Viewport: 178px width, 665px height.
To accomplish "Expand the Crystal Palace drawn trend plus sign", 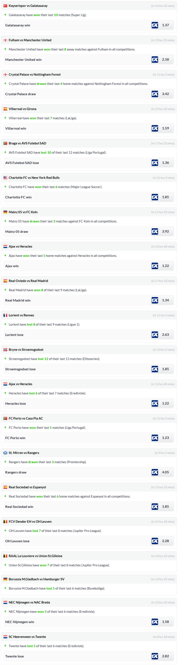I will pyautogui.click(x=5, y=84).
